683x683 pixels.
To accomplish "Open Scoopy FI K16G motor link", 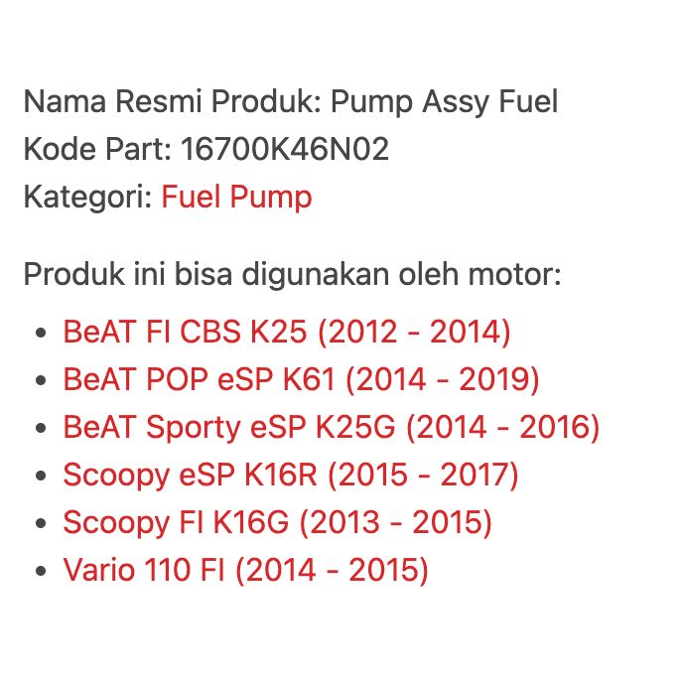I will (277, 522).
